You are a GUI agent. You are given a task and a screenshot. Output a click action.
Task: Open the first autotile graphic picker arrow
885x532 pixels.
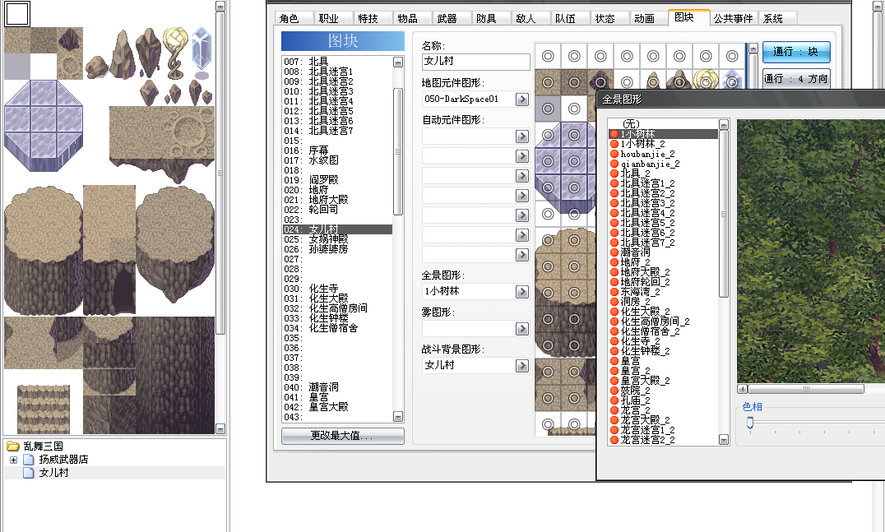coord(522,136)
